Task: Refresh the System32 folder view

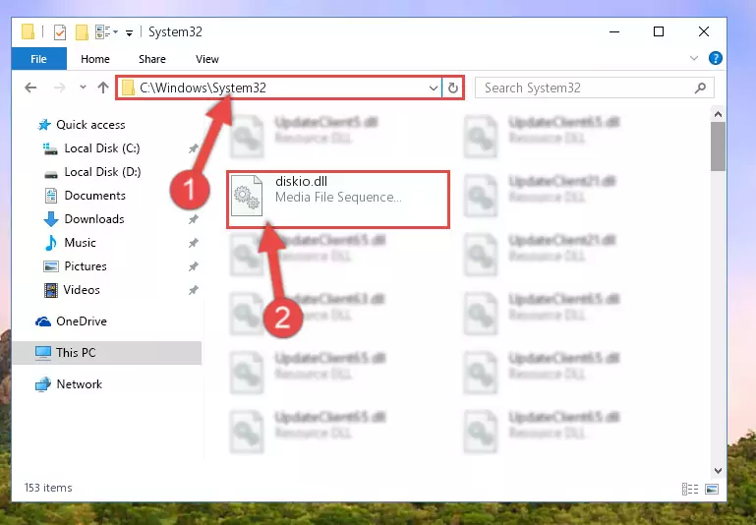Action: point(453,87)
